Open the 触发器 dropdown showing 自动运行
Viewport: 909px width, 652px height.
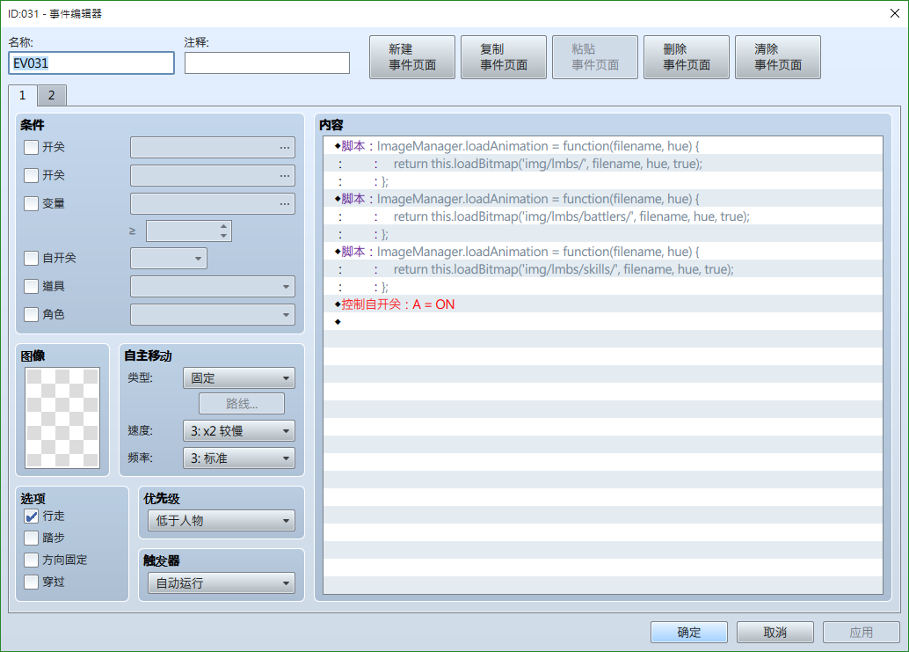pyautogui.click(x=222, y=583)
